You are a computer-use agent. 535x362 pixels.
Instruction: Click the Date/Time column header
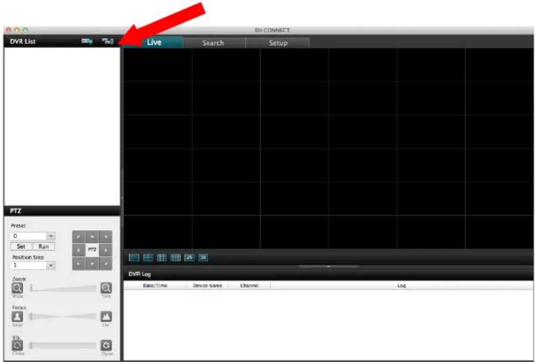point(155,285)
